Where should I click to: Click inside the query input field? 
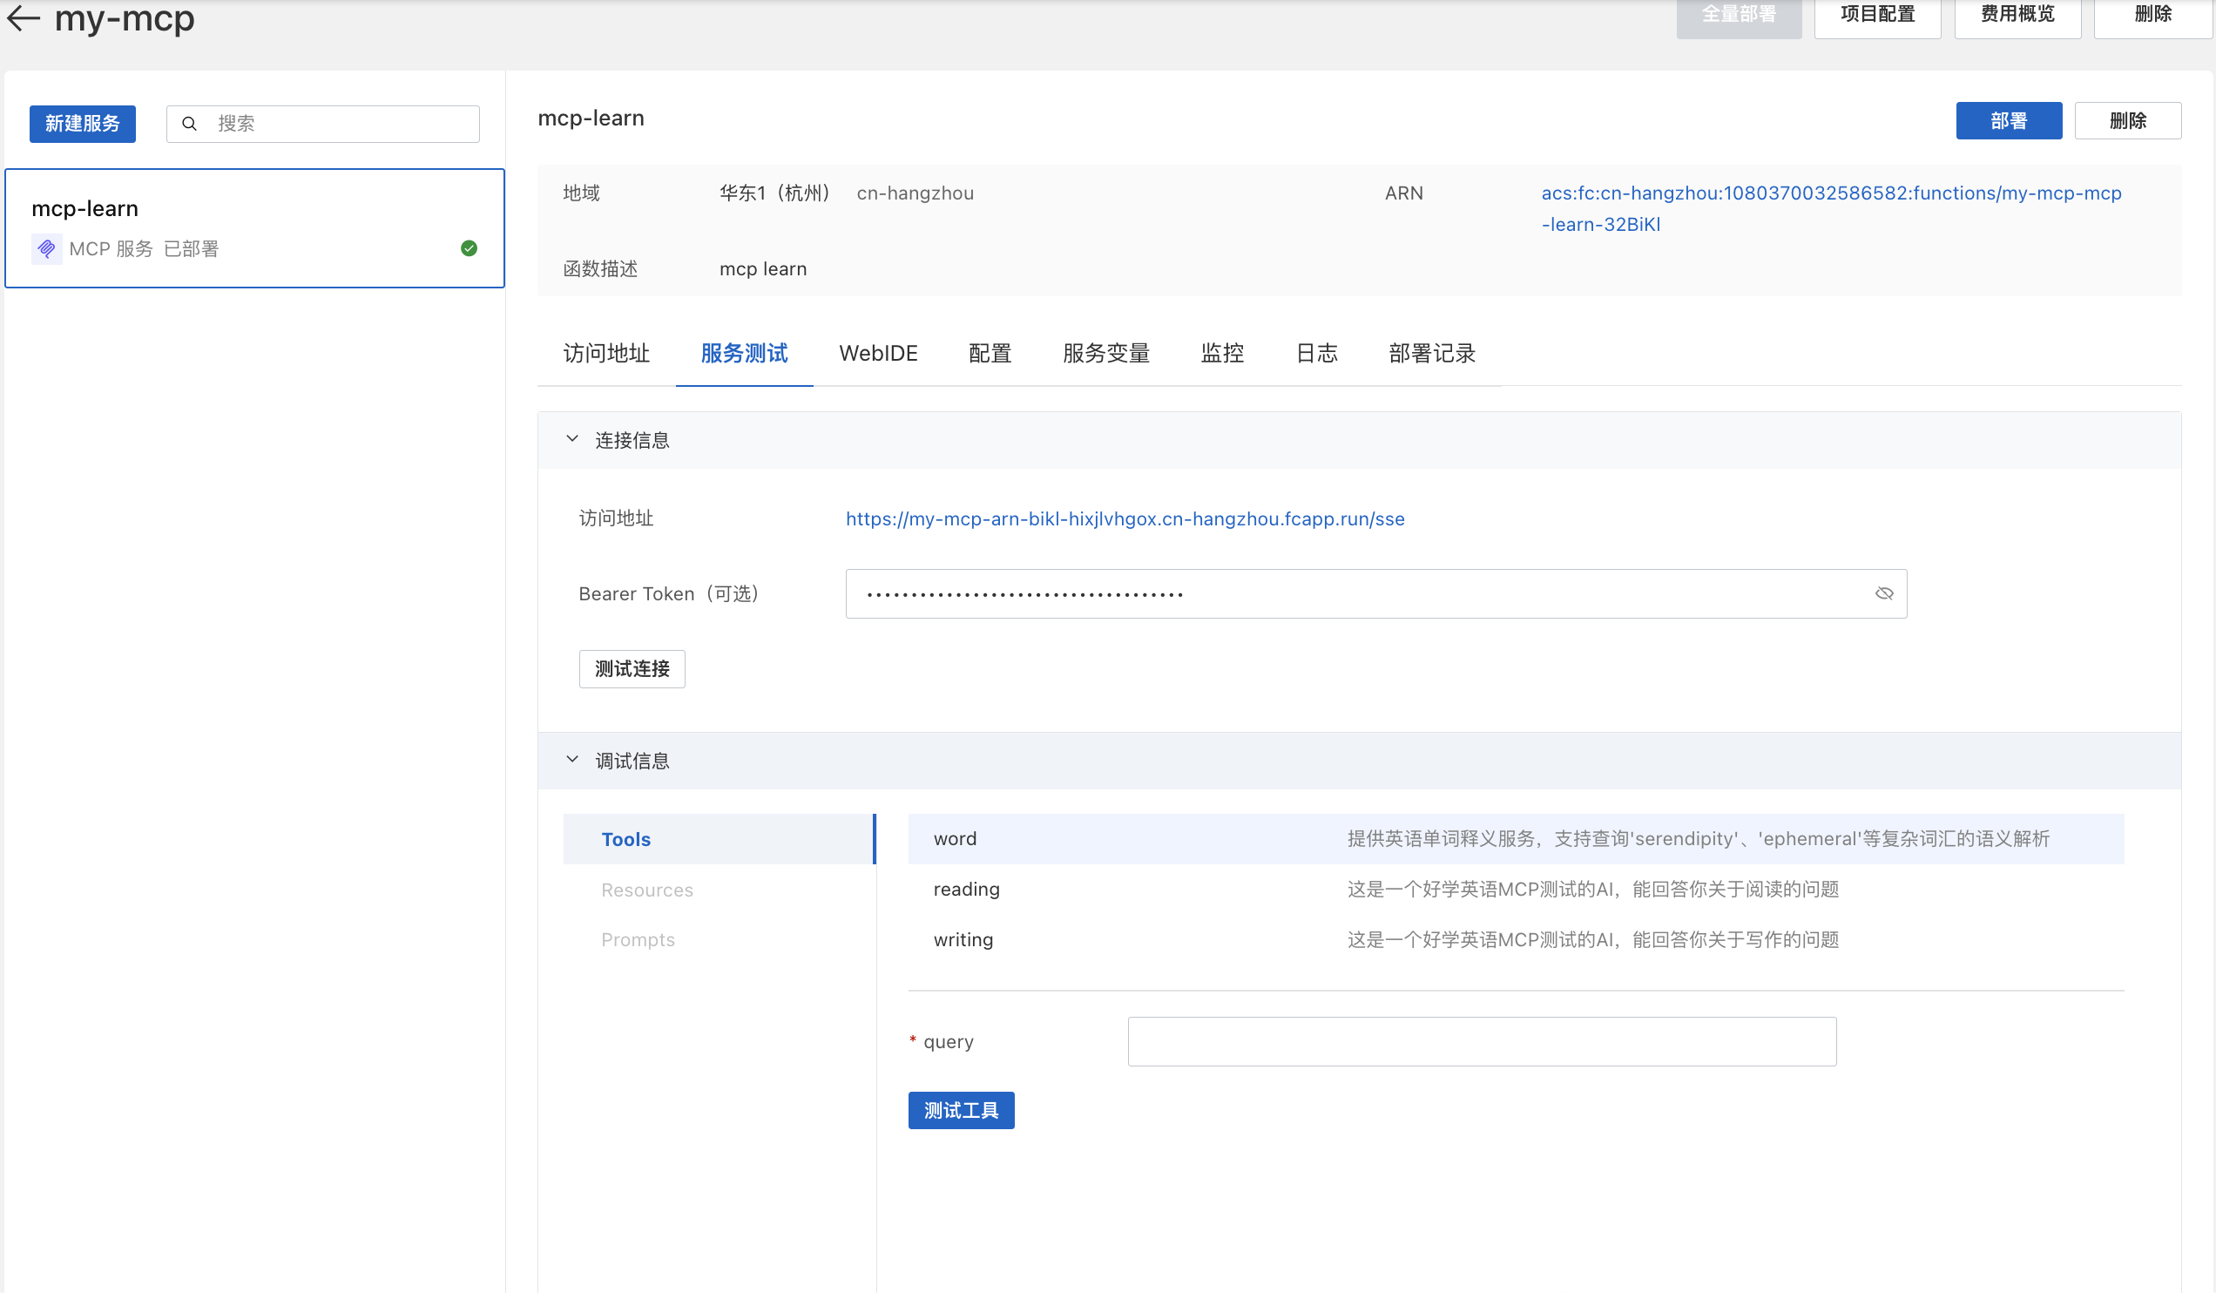click(x=1481, y=1040)
